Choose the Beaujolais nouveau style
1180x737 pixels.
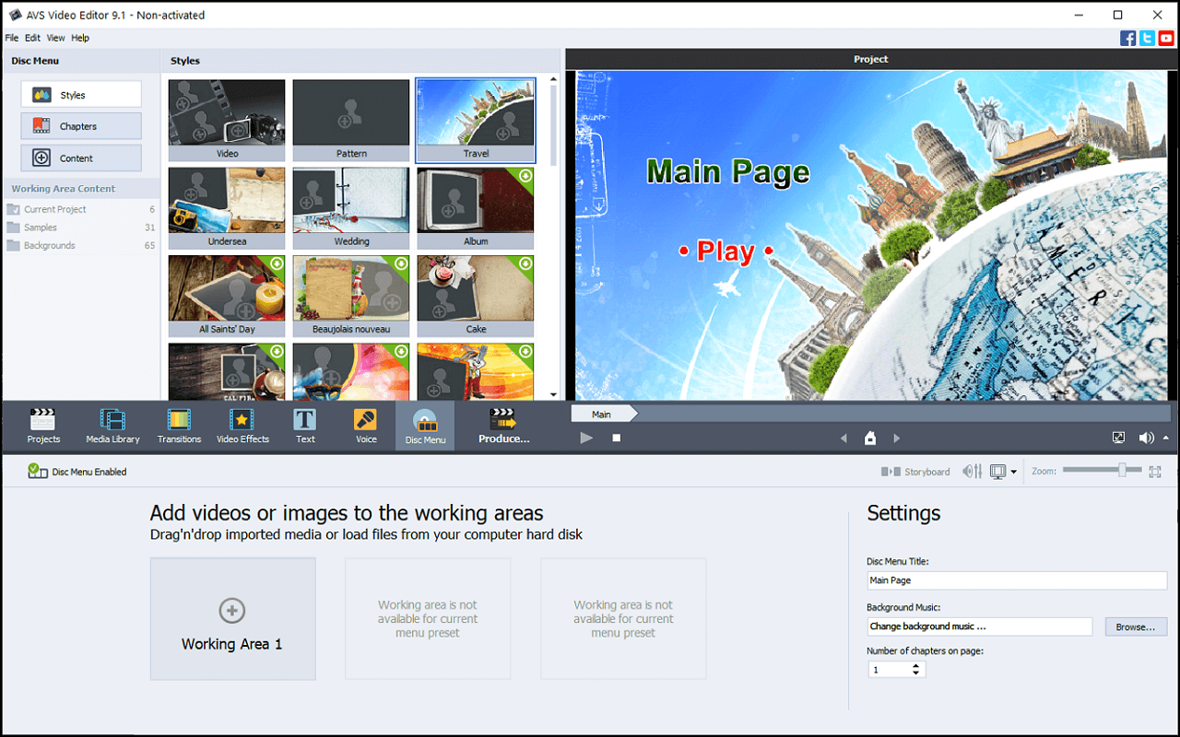pyautogui.click(x=351, y=296)
